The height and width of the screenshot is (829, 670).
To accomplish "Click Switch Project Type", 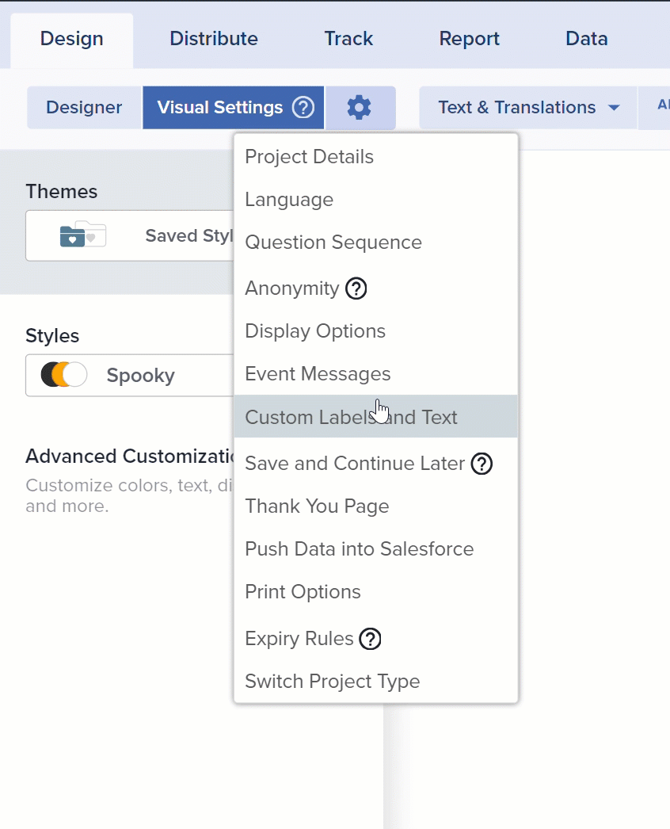I will pos(332,681).
